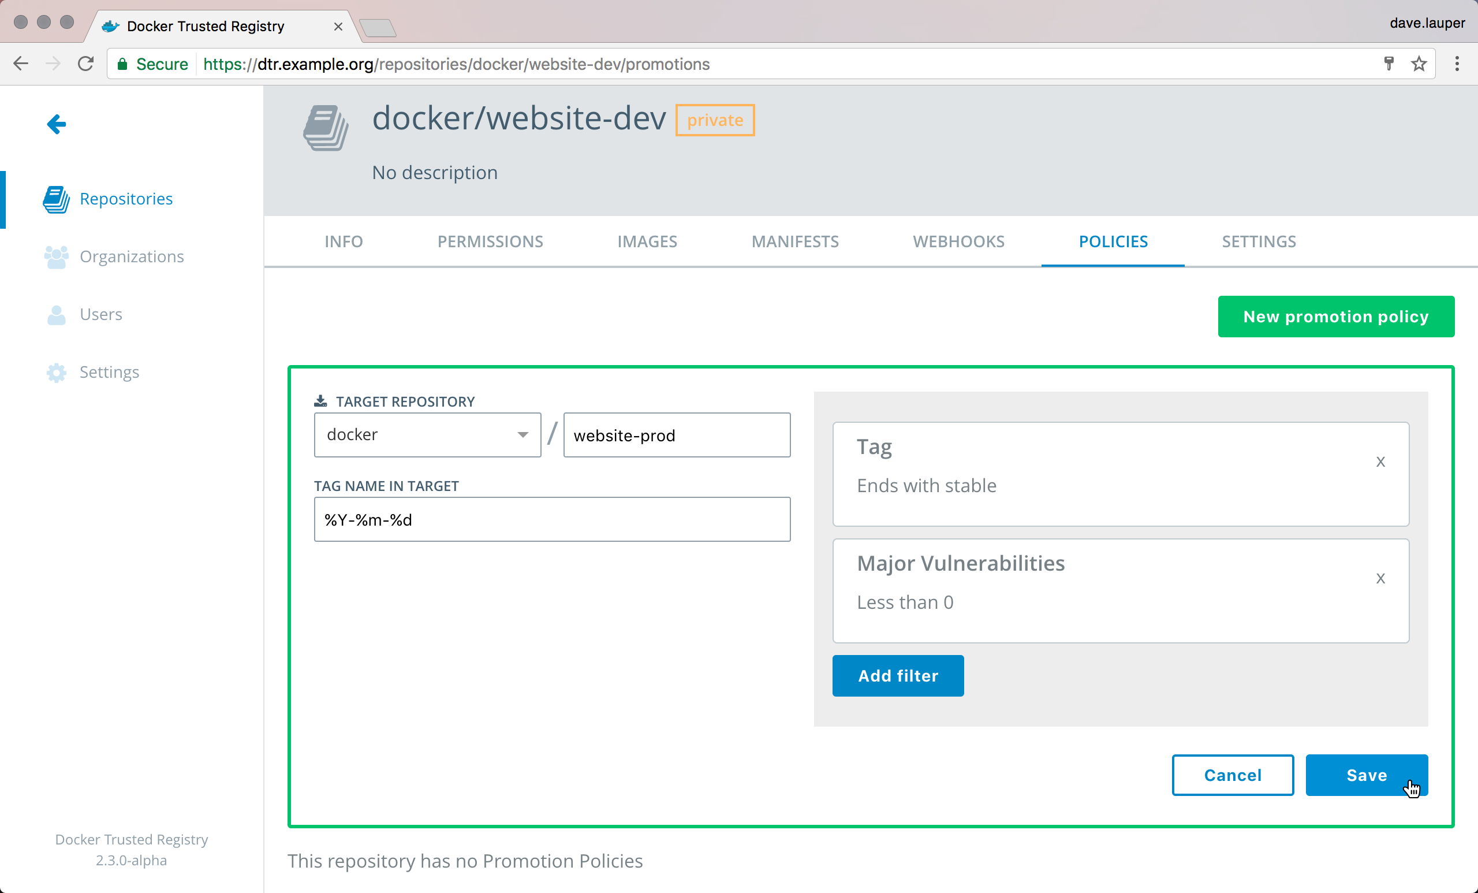
Task: Open Chrome's three-dot menu
Action: coord(1457,64)
